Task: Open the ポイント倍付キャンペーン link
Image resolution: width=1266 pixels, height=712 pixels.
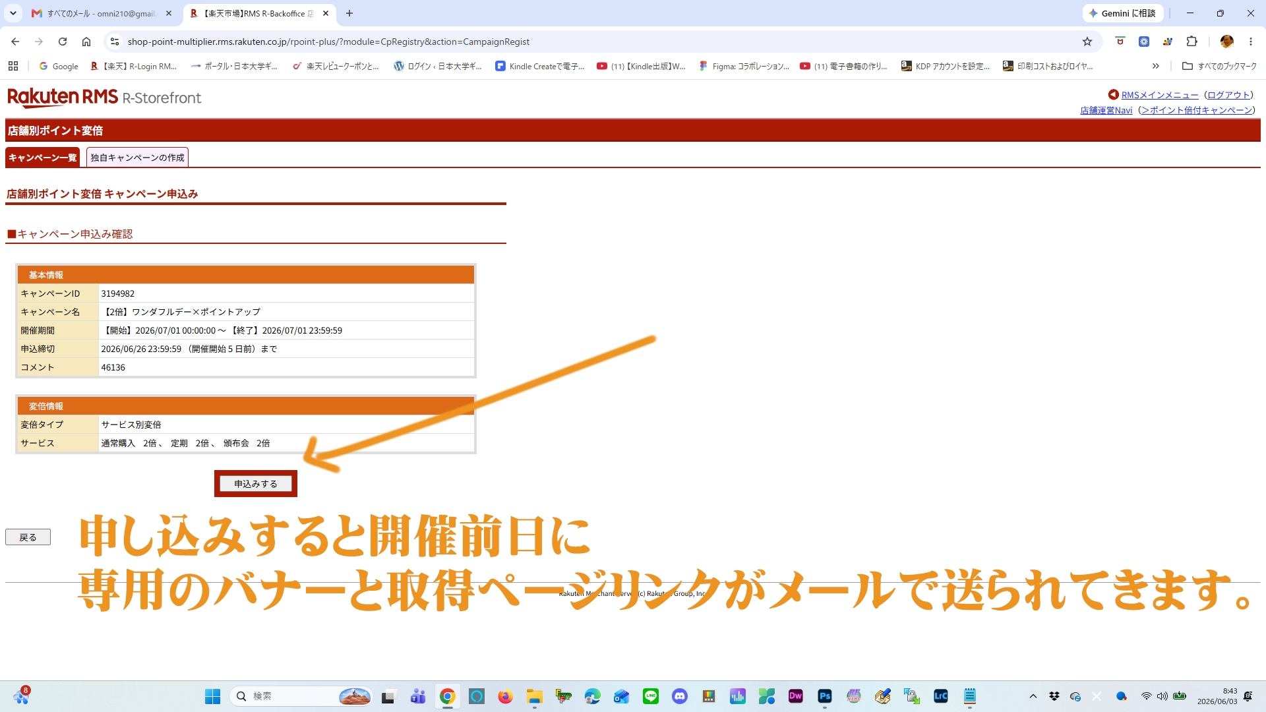Action: pos(1197,110)
